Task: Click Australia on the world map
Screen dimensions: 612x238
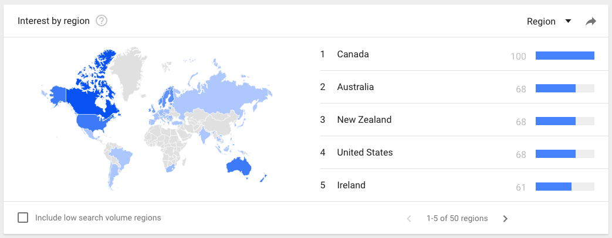Action: 238,167
